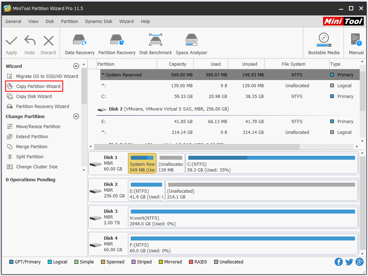368x276 pixels.
Task: Select the 214.14 GB unallocated row
Action: [228, 132]
